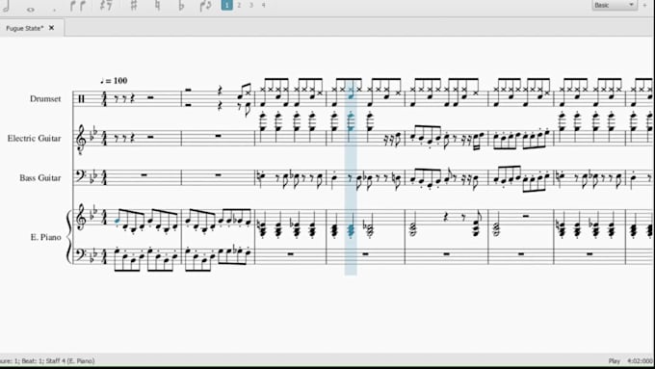Image resolution: width=655 pixels, height=369 pixels.
Task: Switch to voice 2
Action: 239,5
